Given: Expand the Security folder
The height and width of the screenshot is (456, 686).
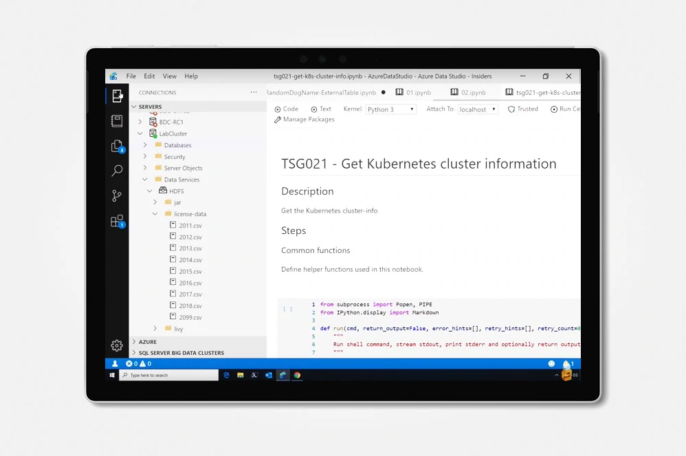Looking at the screenshot, I should [x=145, y=156].
